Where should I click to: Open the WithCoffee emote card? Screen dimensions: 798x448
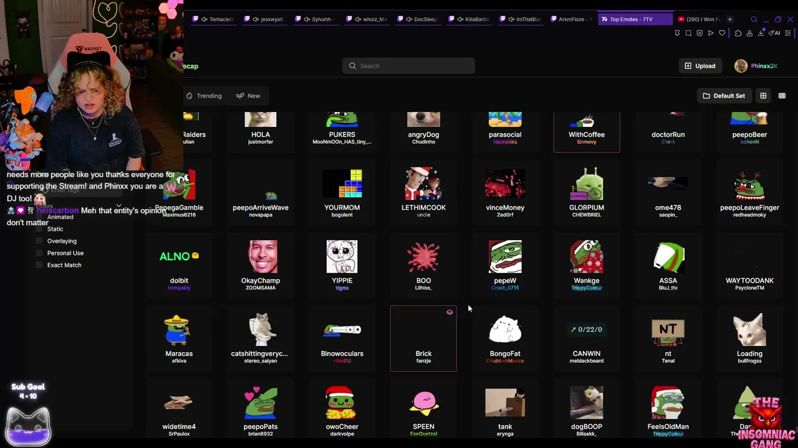tap(587, 132)
